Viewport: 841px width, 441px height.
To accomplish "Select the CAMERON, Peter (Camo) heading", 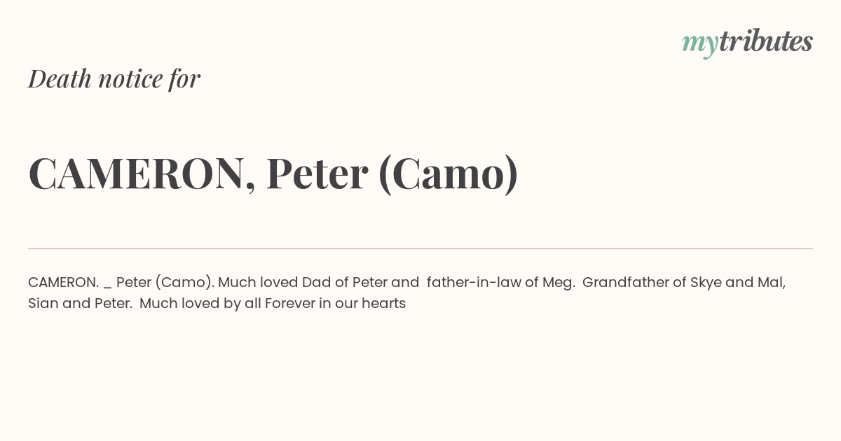I will tap(273, 174).
